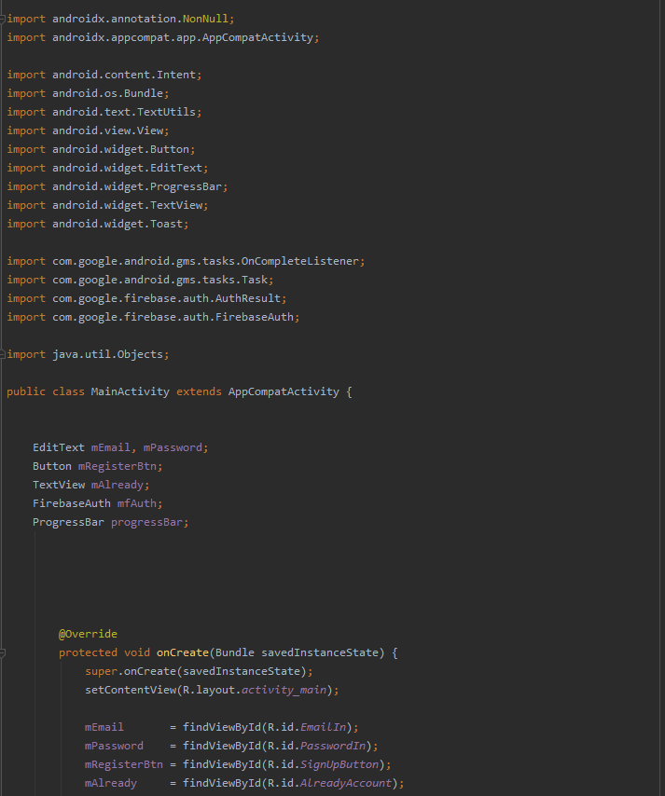
Task: Click the android.os.Bundle import line
Action: pos(88,93)
